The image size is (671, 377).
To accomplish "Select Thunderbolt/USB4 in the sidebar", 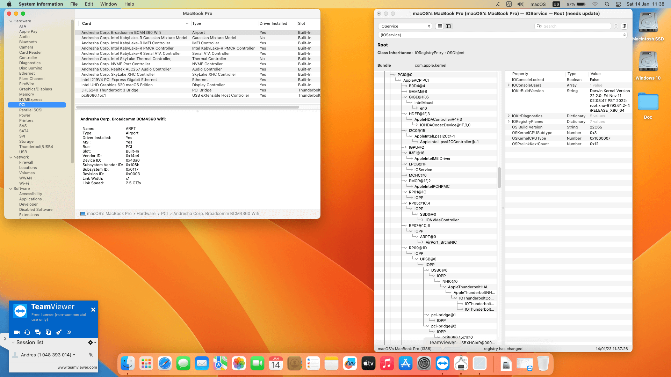I will [x=36, y=147].
